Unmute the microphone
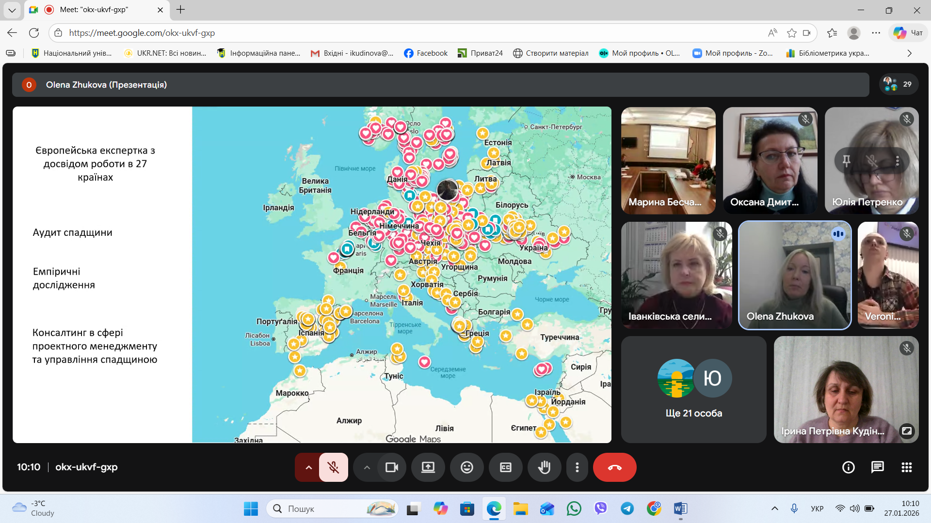 pos(333,467)
